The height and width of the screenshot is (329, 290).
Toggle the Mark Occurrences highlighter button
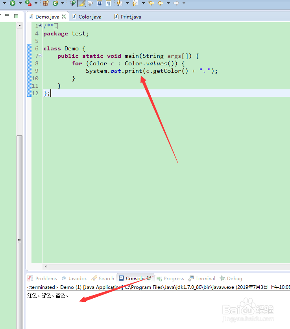(81, 3)
